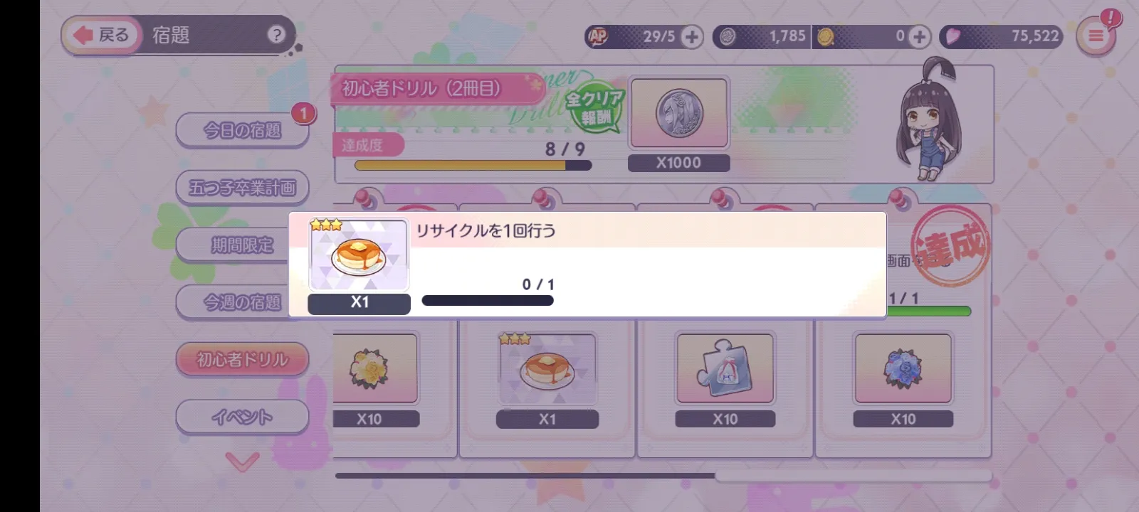The width and height of the screenshot is (1139, 512).
Task: Open the イベント tab
Action: tap(243, 417)
